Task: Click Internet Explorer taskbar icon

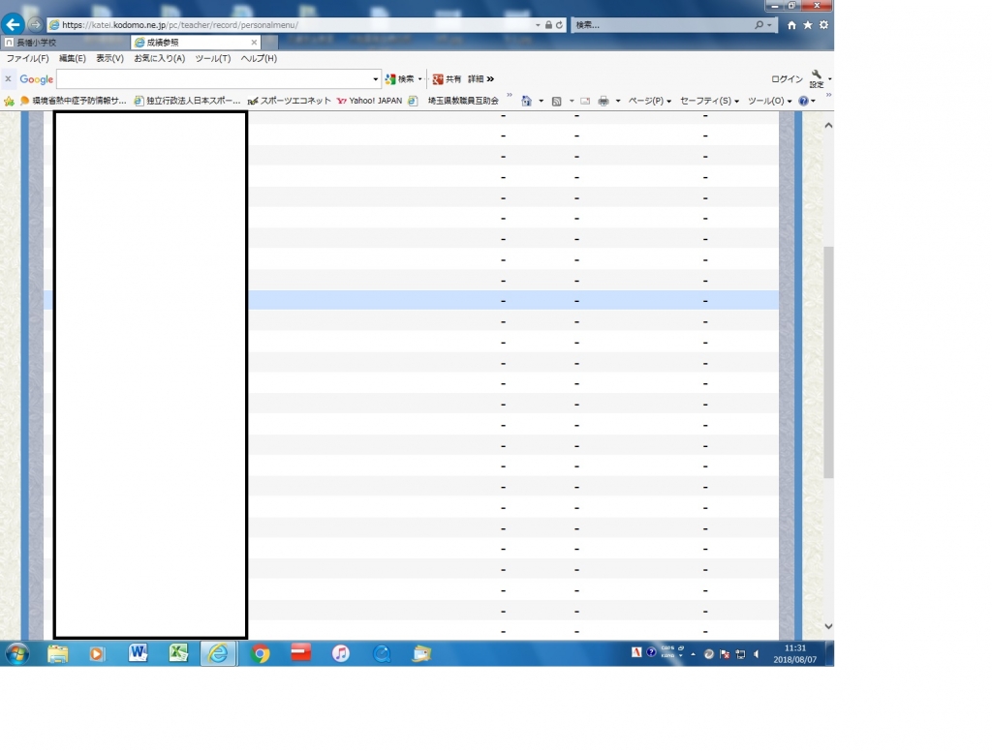Action: coord(218,653)
